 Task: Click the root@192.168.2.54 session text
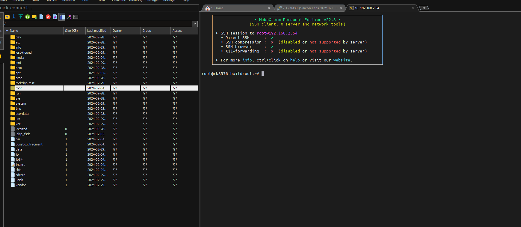point(277,33)
